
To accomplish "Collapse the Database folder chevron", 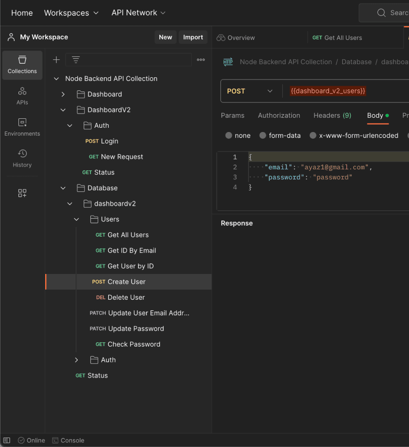I will tap(63, 188).
